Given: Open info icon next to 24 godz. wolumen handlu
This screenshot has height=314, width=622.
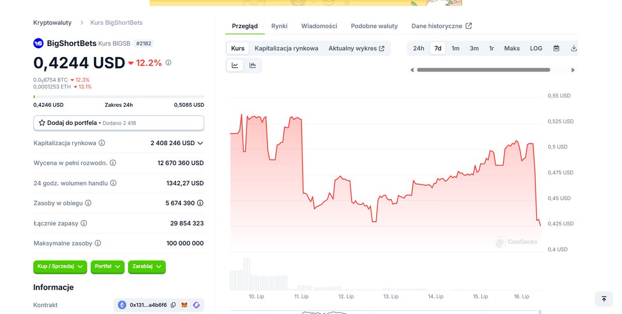Looking at the screenshot, I should coord(114,183).
